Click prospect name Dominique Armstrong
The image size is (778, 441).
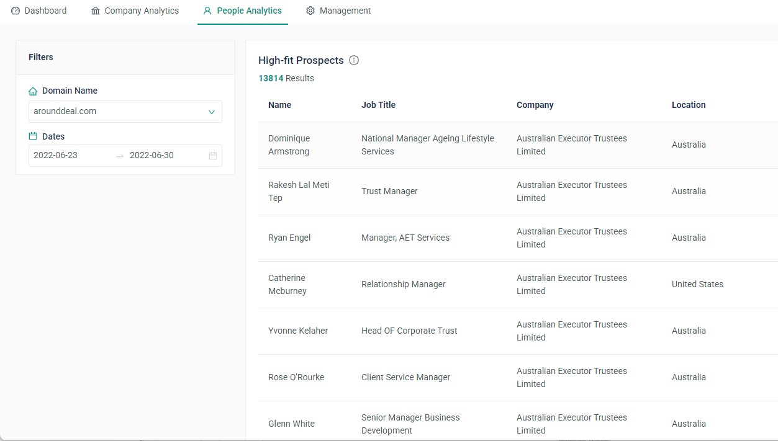point(289,145)
